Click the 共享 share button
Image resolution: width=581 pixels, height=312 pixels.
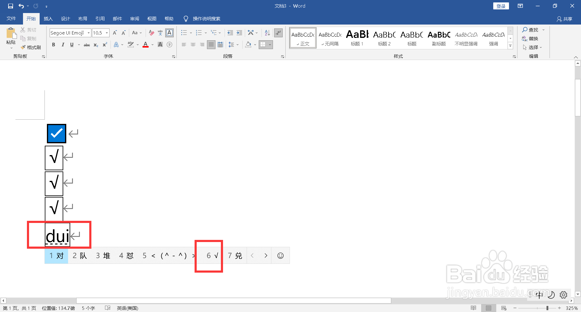tap(565, 19)
